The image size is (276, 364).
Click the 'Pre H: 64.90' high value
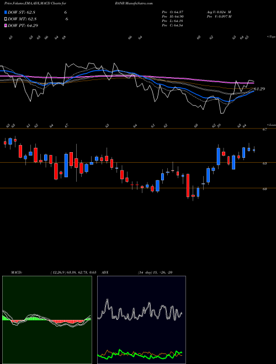point(173,16)
